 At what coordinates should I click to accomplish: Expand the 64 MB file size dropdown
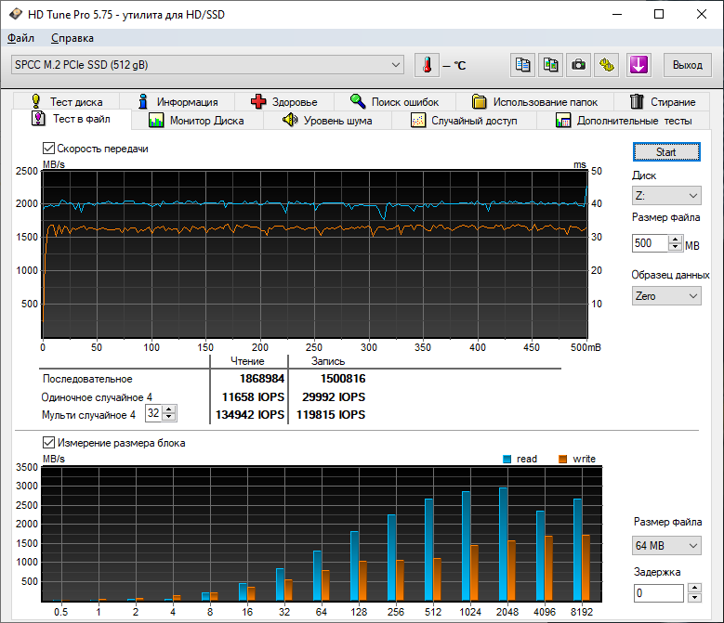(x=666, y=545)
